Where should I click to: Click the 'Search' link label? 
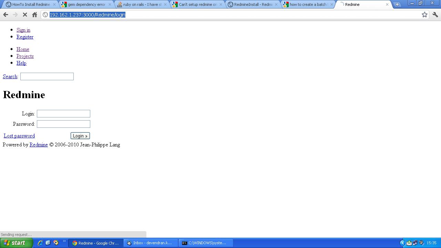point(10,76)
